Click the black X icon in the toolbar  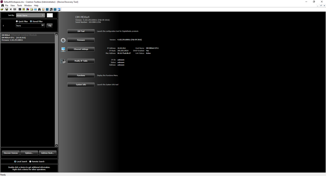(x=11, y=9)
